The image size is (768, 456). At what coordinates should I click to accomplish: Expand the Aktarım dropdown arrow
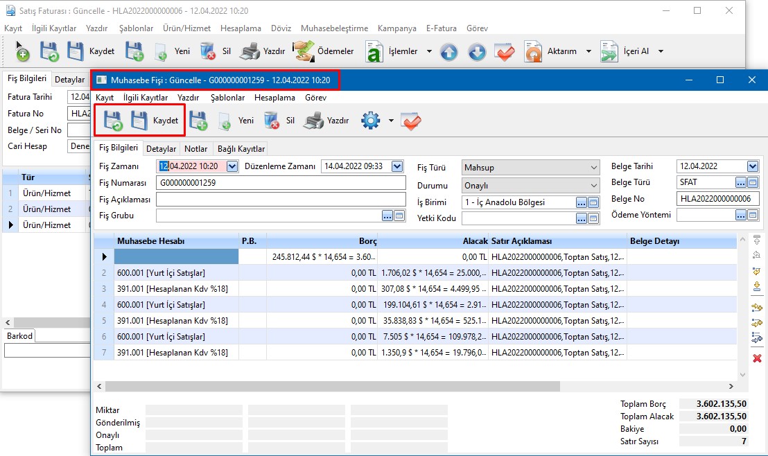click(x=588, y=51)
